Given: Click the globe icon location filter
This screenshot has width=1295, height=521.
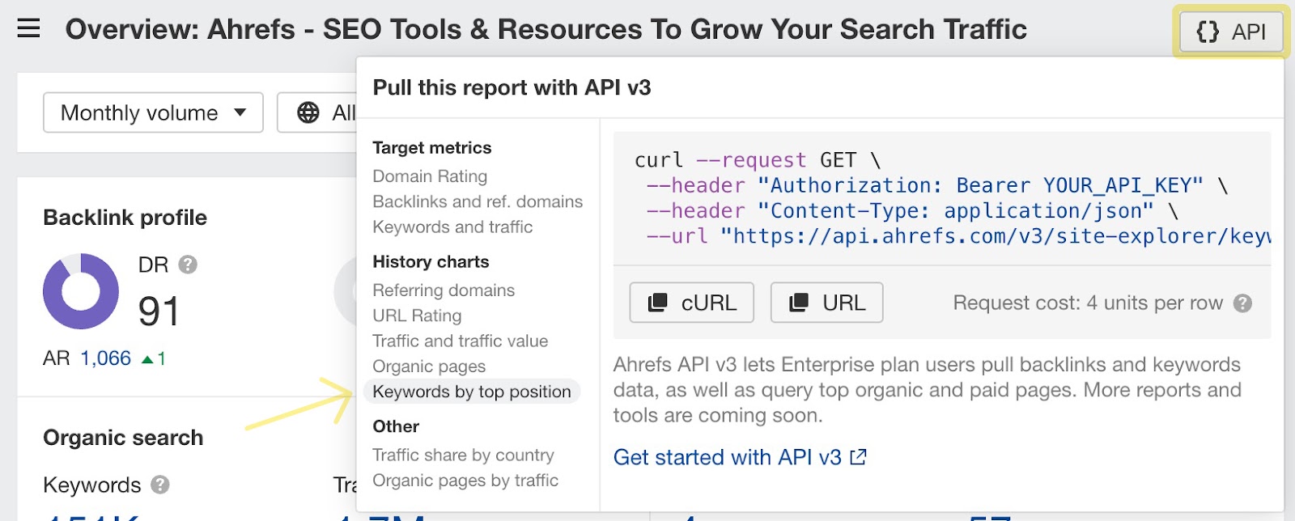Looking at the screenshot, I should (308, 112).
